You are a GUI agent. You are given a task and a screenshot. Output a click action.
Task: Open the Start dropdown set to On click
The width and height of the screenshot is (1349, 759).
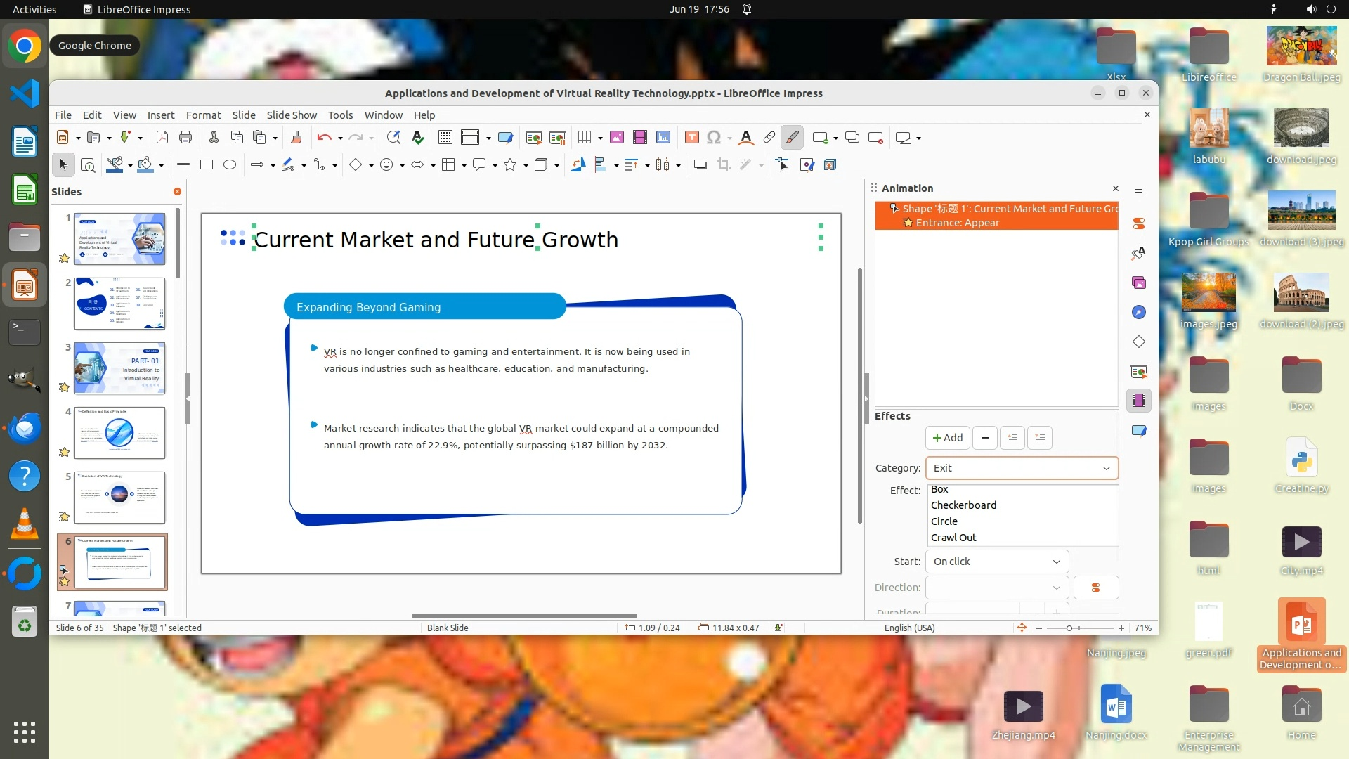pos(996,562)
